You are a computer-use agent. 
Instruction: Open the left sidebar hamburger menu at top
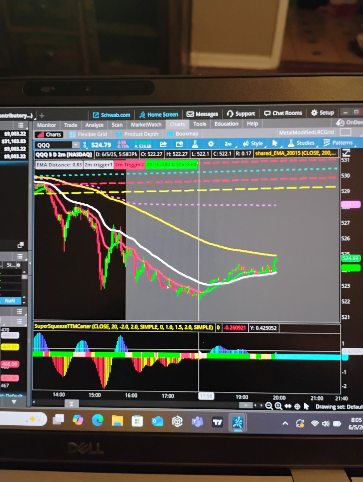[x=21, y=125]
